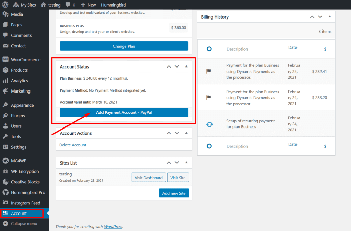Sort billing history by Date header
351x231 pixels.
[x=293, y=47]
